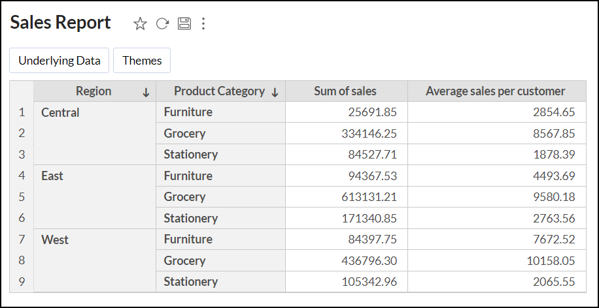Sort by the Product Category column arrow
Screen dimensions: 599x308
(275, 93)
